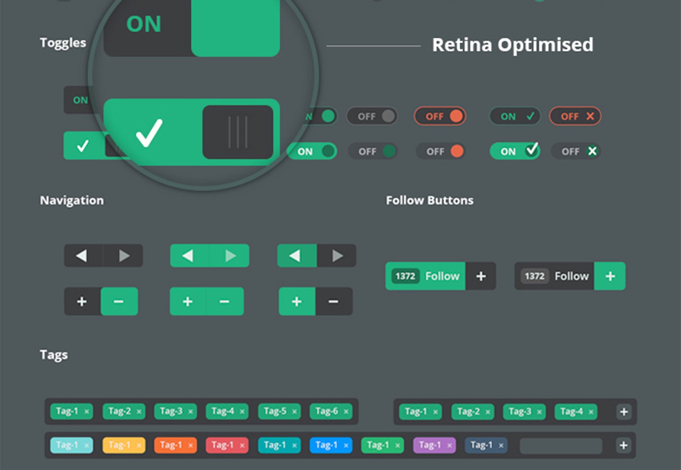Click the right arrow in the third navigation pair
This screenshot has height=470, width=681.
(x=337, y=255)
